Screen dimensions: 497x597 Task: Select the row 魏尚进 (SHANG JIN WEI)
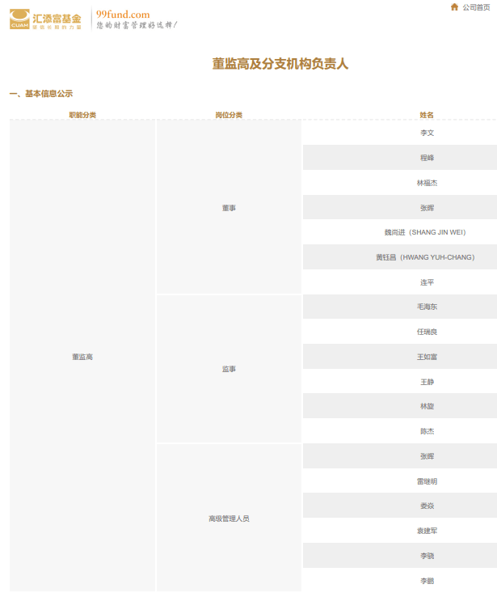tap(425, 232)
